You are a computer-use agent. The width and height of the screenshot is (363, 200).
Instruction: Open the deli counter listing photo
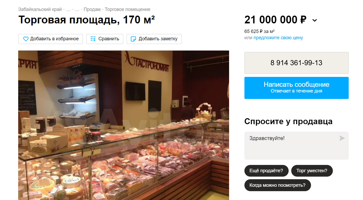[x=124, y=125]
